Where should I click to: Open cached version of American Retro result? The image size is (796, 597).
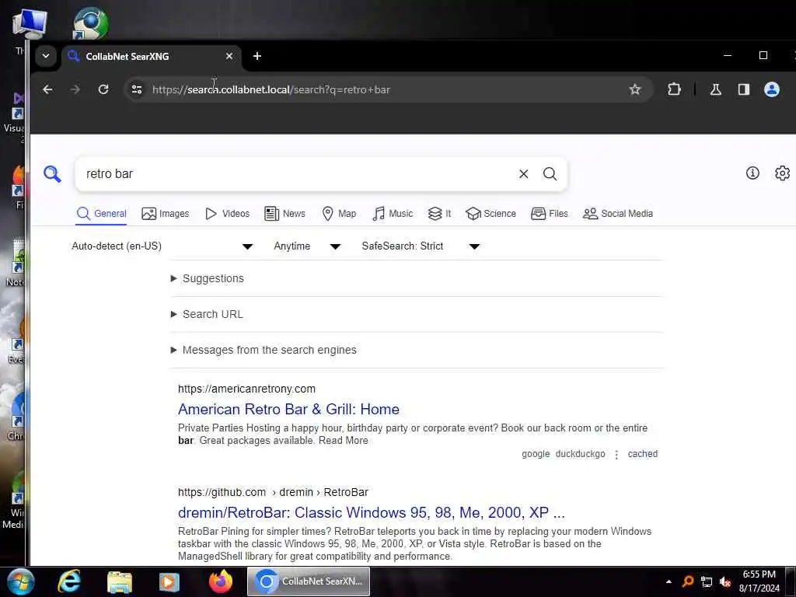pyautogui.click(x=642, y=454)
